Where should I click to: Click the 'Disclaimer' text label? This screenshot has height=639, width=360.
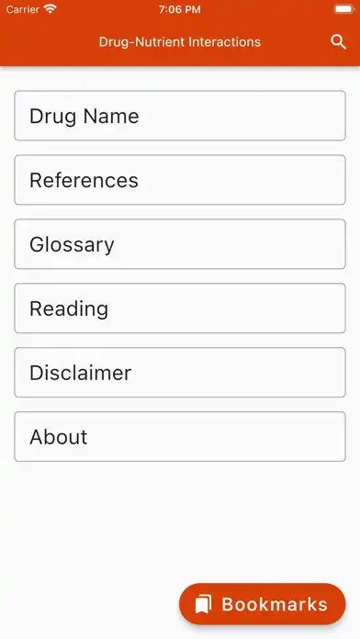(80, 373)
